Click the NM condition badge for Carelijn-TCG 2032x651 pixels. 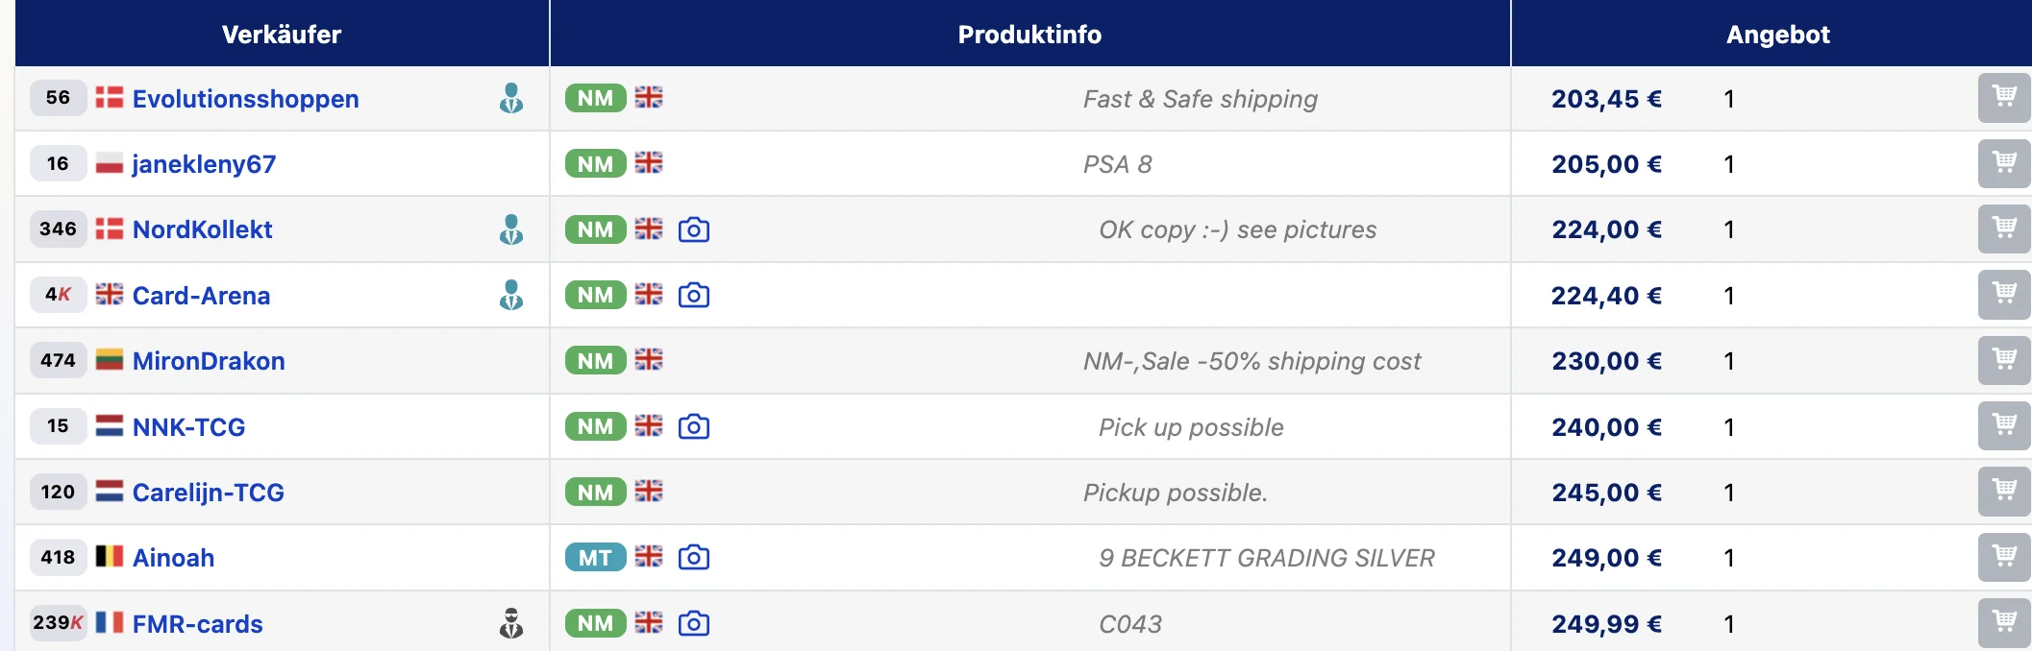596,492
